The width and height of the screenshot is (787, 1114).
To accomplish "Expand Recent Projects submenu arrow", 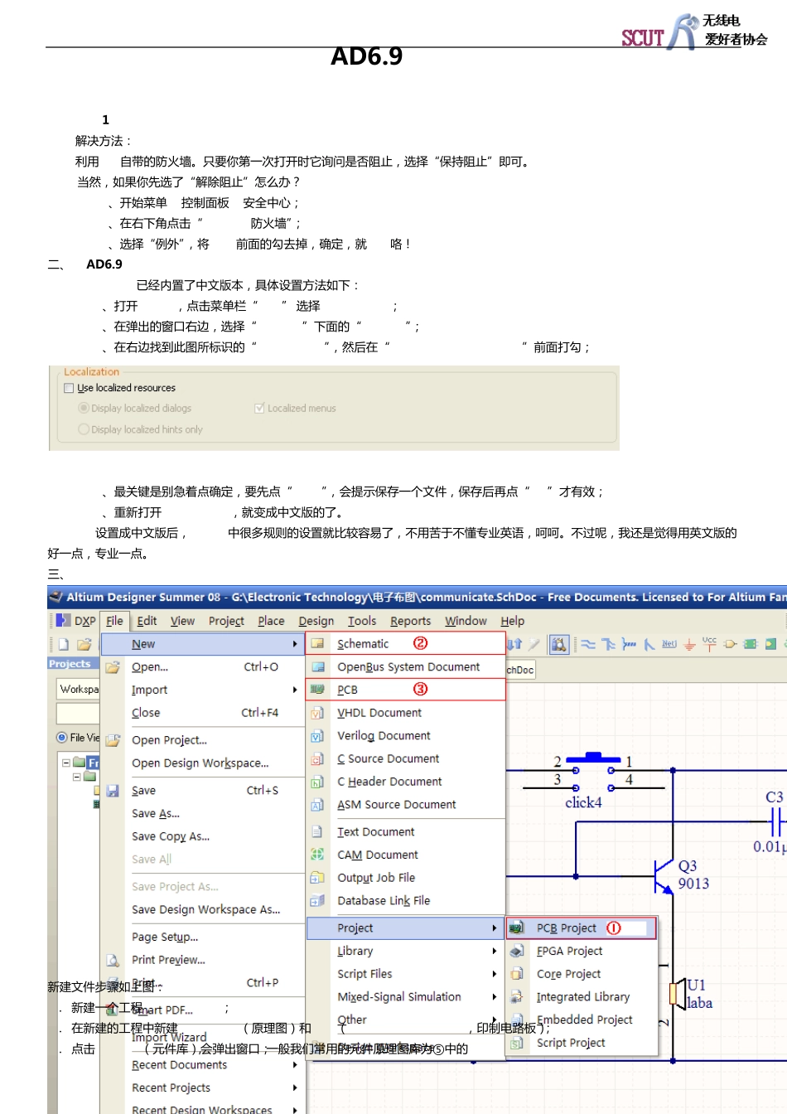I will click(295, 1087).
